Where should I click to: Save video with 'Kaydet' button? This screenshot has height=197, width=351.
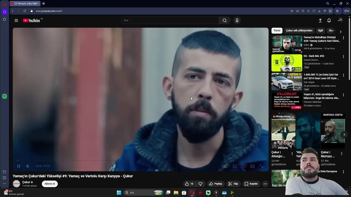click(x=251, y=184)
